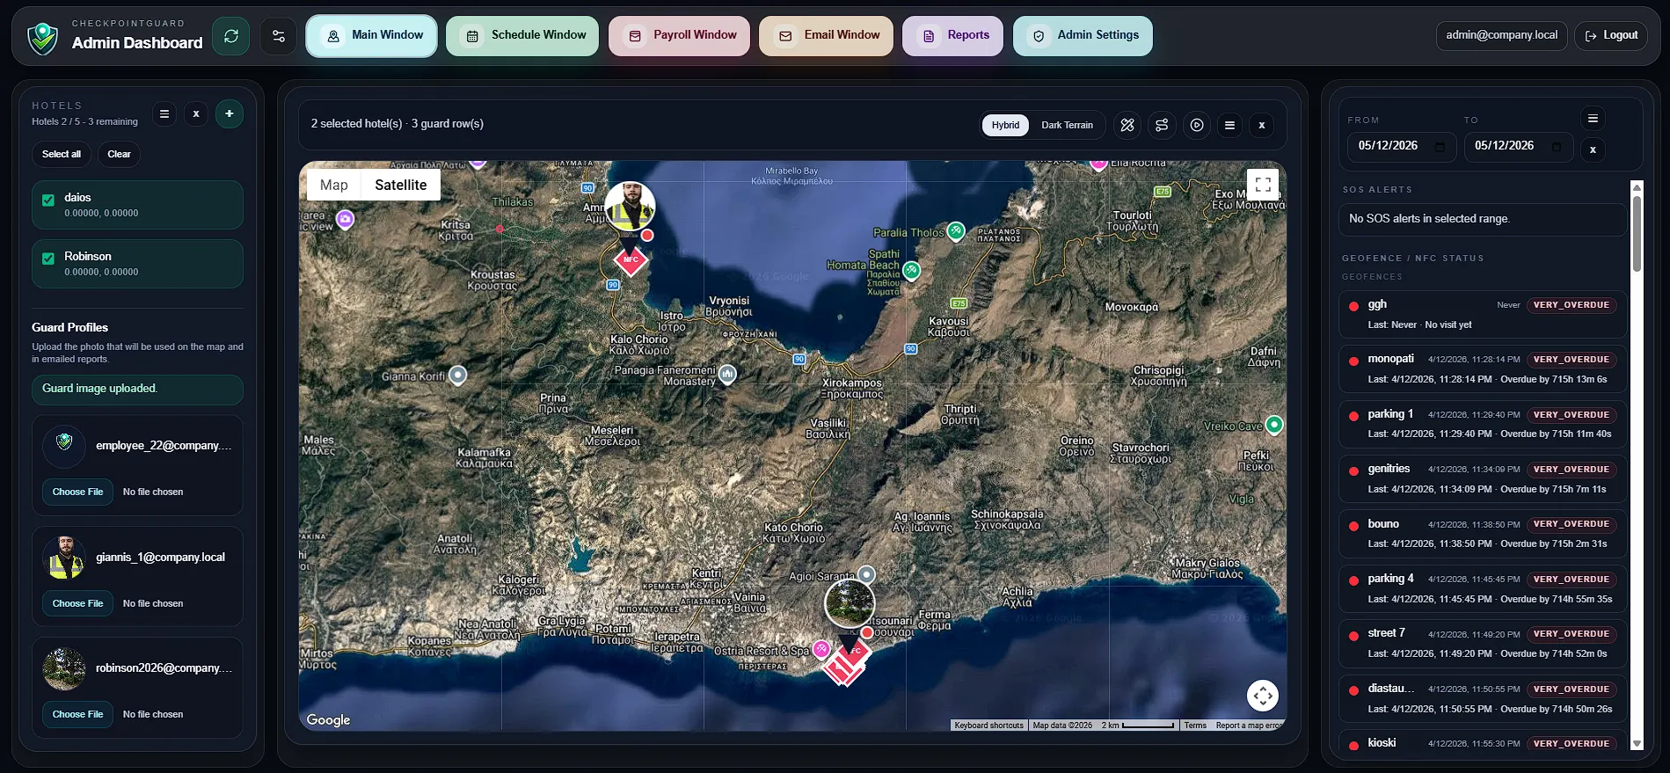Click the admin@company.local account label
The image size is (1670, 773).
click(1501, 35)
